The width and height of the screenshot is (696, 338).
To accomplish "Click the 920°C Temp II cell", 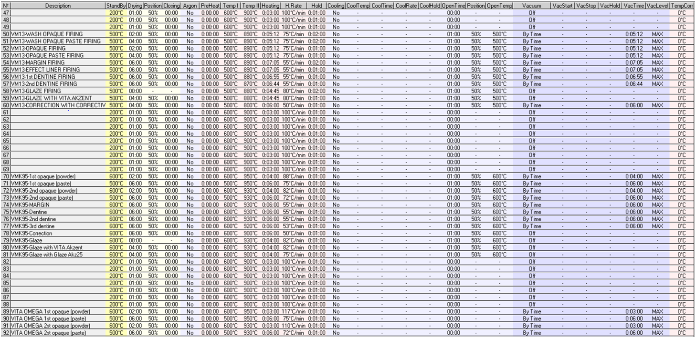I will (250, 226).
